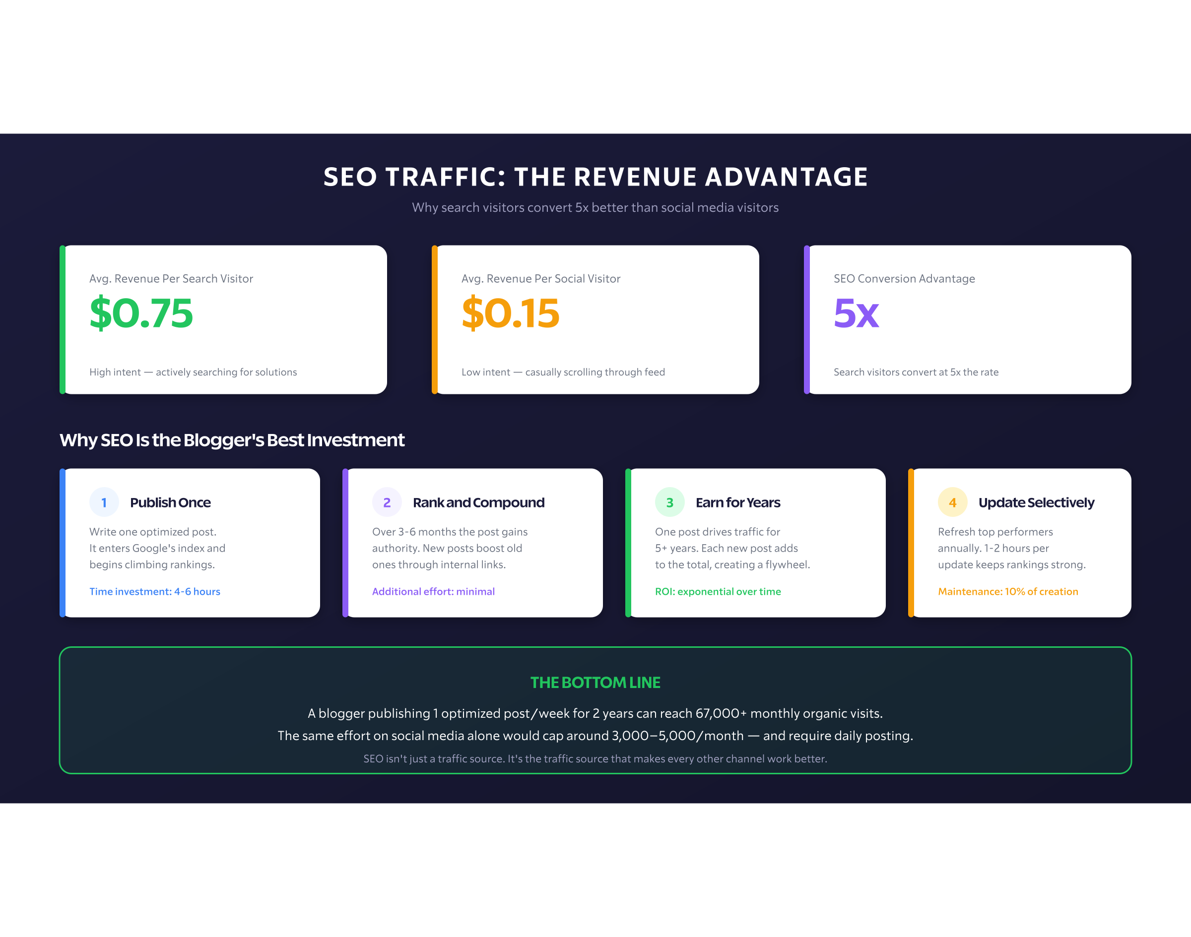Click the orange $0.15 revenue figure
This screenshot has height=937, width=1191.
pyautogui.click(x=511, y=314)
